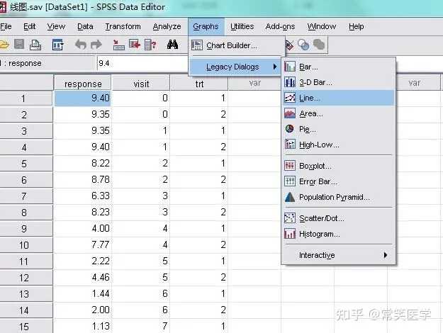The image size is (443, 333).
Task: Click the Area chart icon
Action: (290, 113)
